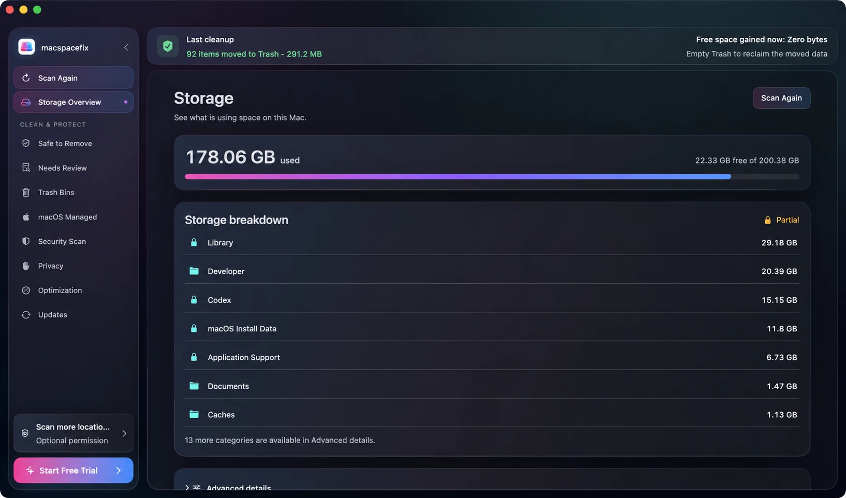
Task: Click the Needs Review document icon
Action: pos(26,168)
